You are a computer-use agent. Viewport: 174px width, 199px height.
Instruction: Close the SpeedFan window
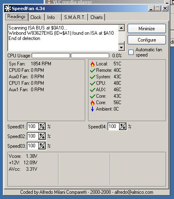coord(165,8)
